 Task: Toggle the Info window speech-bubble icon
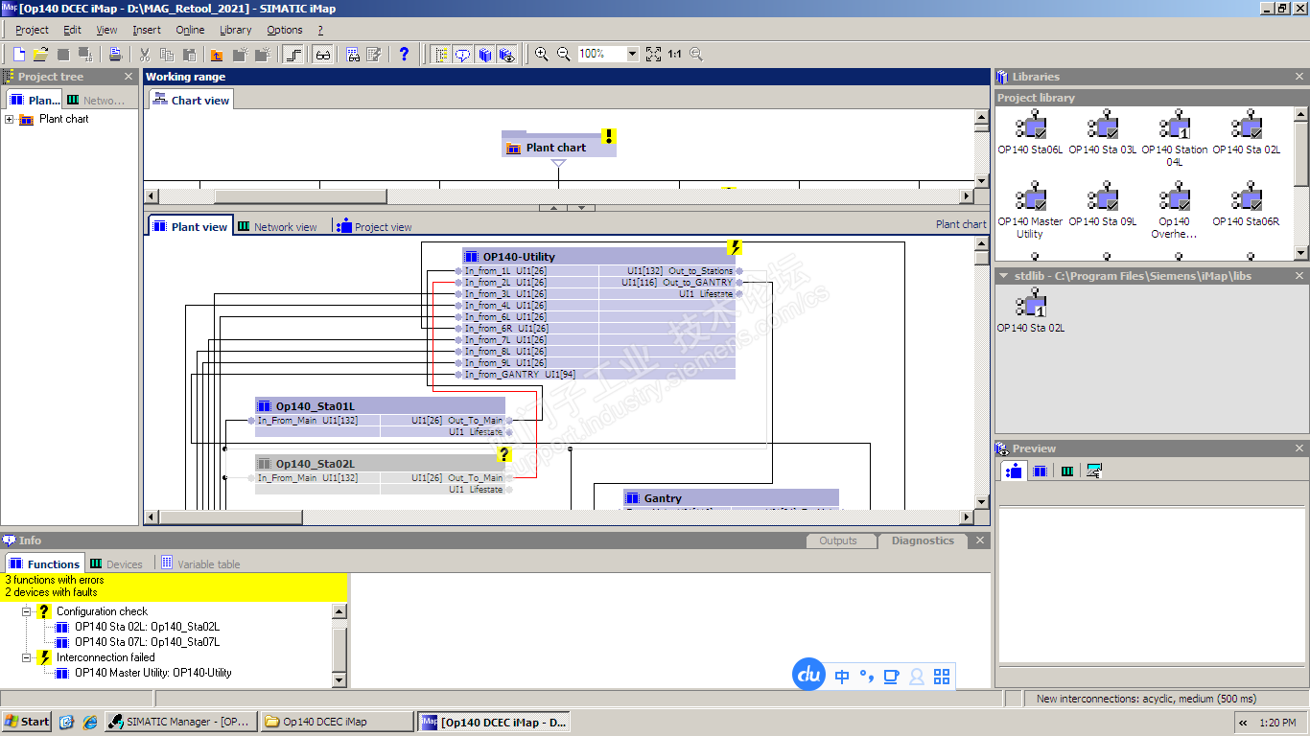463,55
